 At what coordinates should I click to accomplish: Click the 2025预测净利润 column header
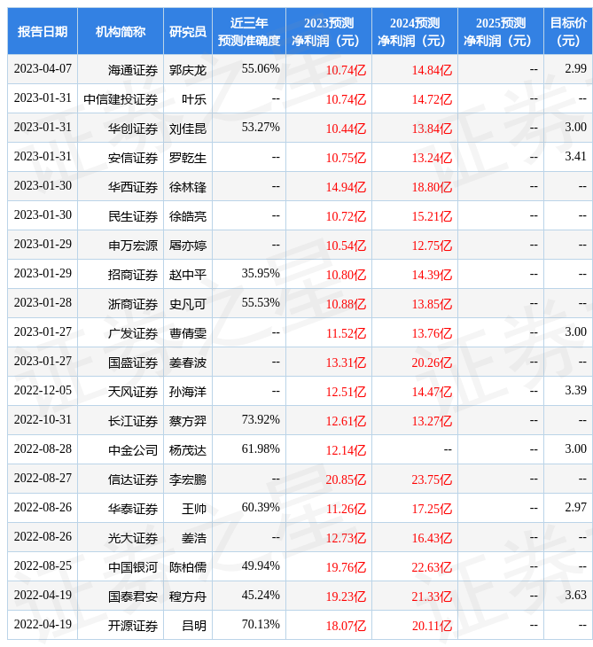(x=501, y=31)
